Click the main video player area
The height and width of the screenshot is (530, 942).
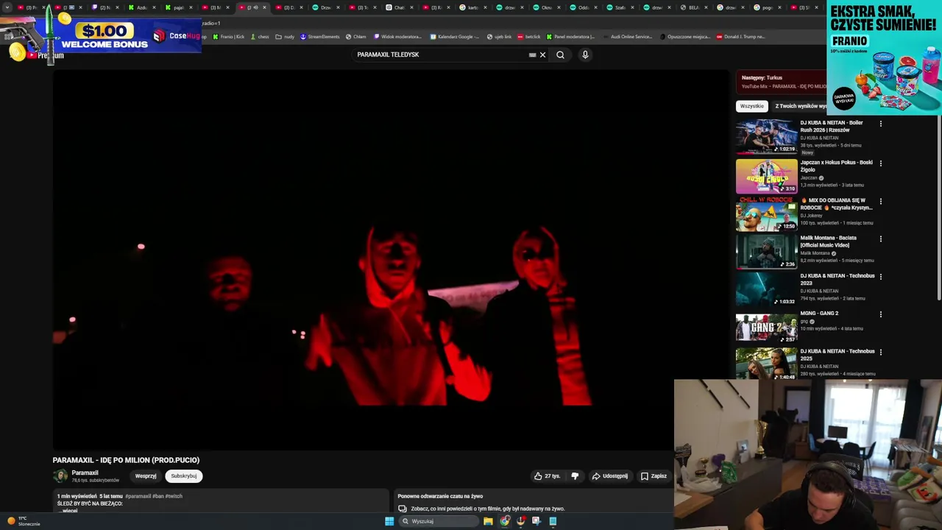tap(391, 260)
